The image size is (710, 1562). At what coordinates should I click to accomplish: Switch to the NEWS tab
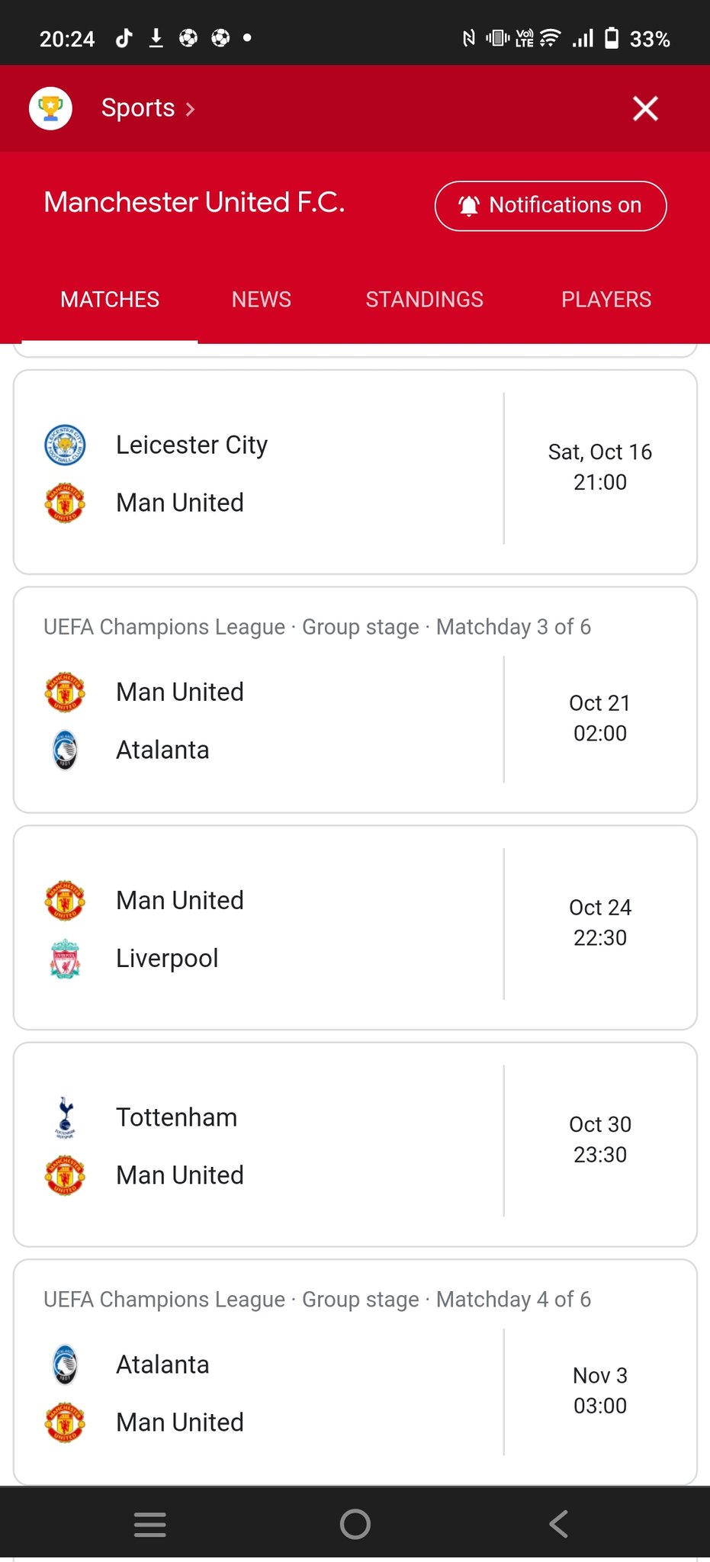click(x=261, y=300)
